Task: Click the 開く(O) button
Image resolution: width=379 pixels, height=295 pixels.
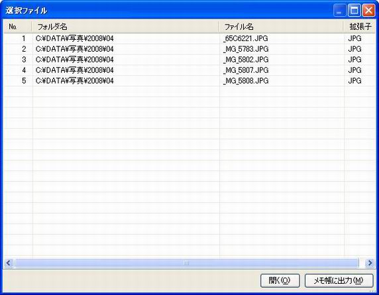Action: click(280, 280)
